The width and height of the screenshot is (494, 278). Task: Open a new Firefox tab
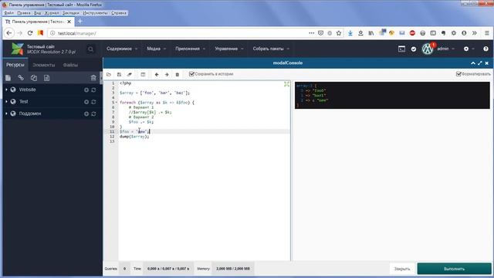(x=80, y=22)
